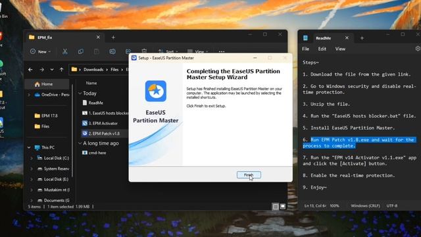The height and width of the screenshot is (237, 421).
Task: Click the Share icon in Explorer toolbar
Action: pyautogui.click(x=128, y=51)
